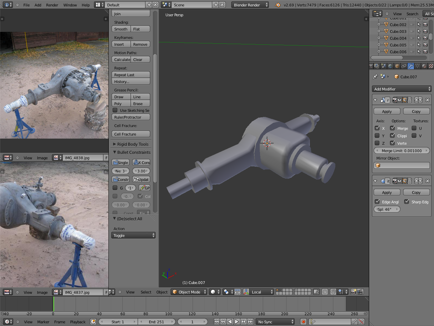Screen dimensions: 434x326
Task: Click the Merge Limit value slider
Action: coord(401,150)
